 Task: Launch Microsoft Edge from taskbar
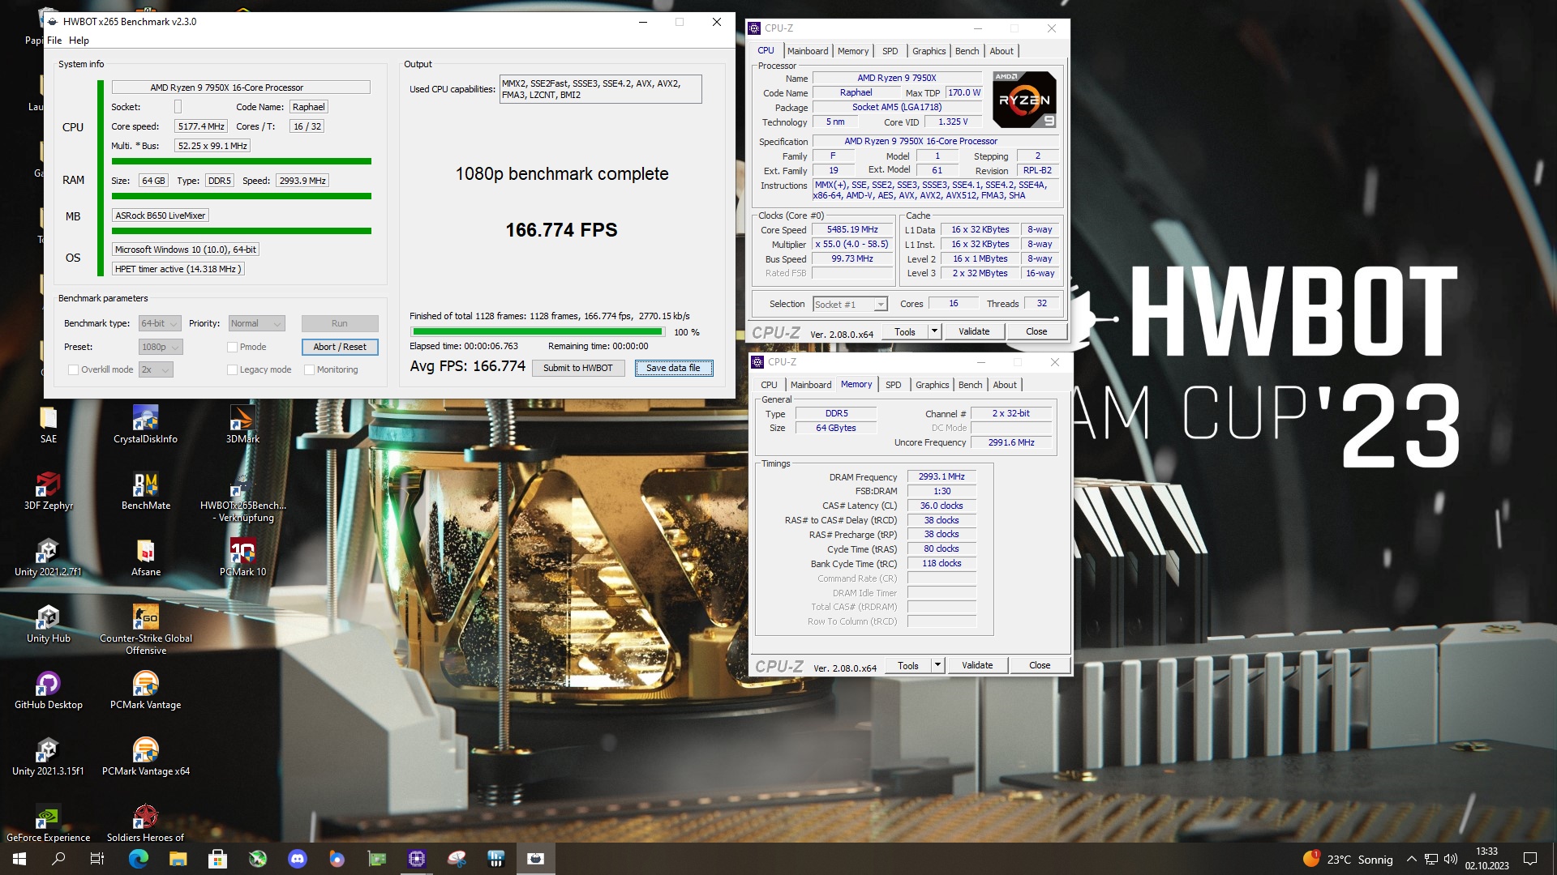tap(139, 859)
